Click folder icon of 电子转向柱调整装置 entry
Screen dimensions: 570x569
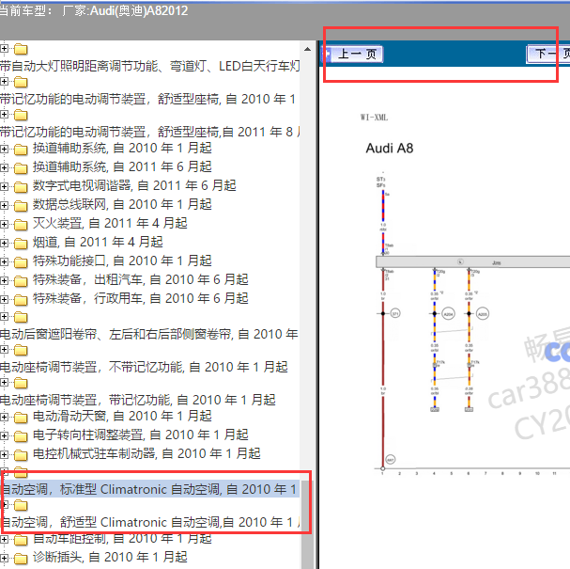click(21, 436)
